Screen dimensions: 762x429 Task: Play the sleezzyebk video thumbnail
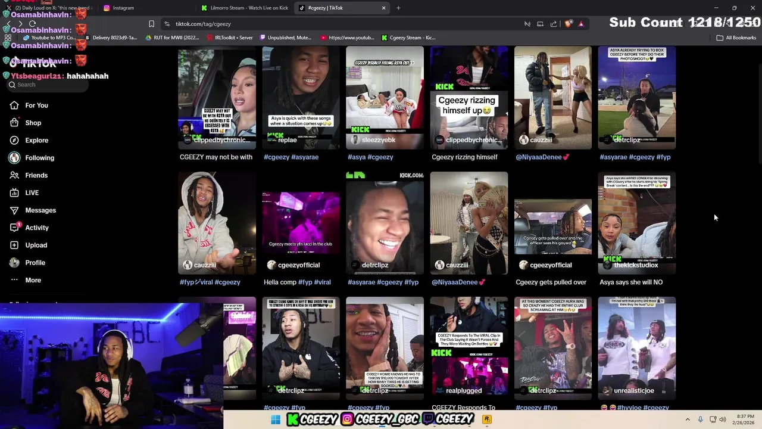point(385,98)
